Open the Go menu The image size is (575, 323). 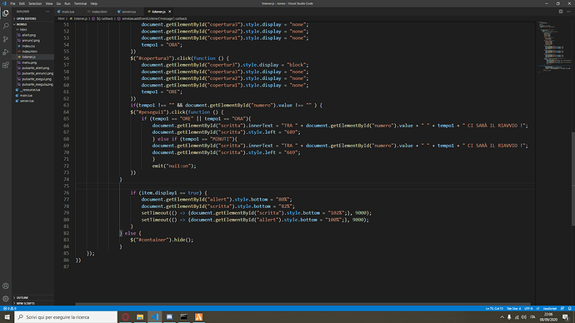(x=58, y=3)
